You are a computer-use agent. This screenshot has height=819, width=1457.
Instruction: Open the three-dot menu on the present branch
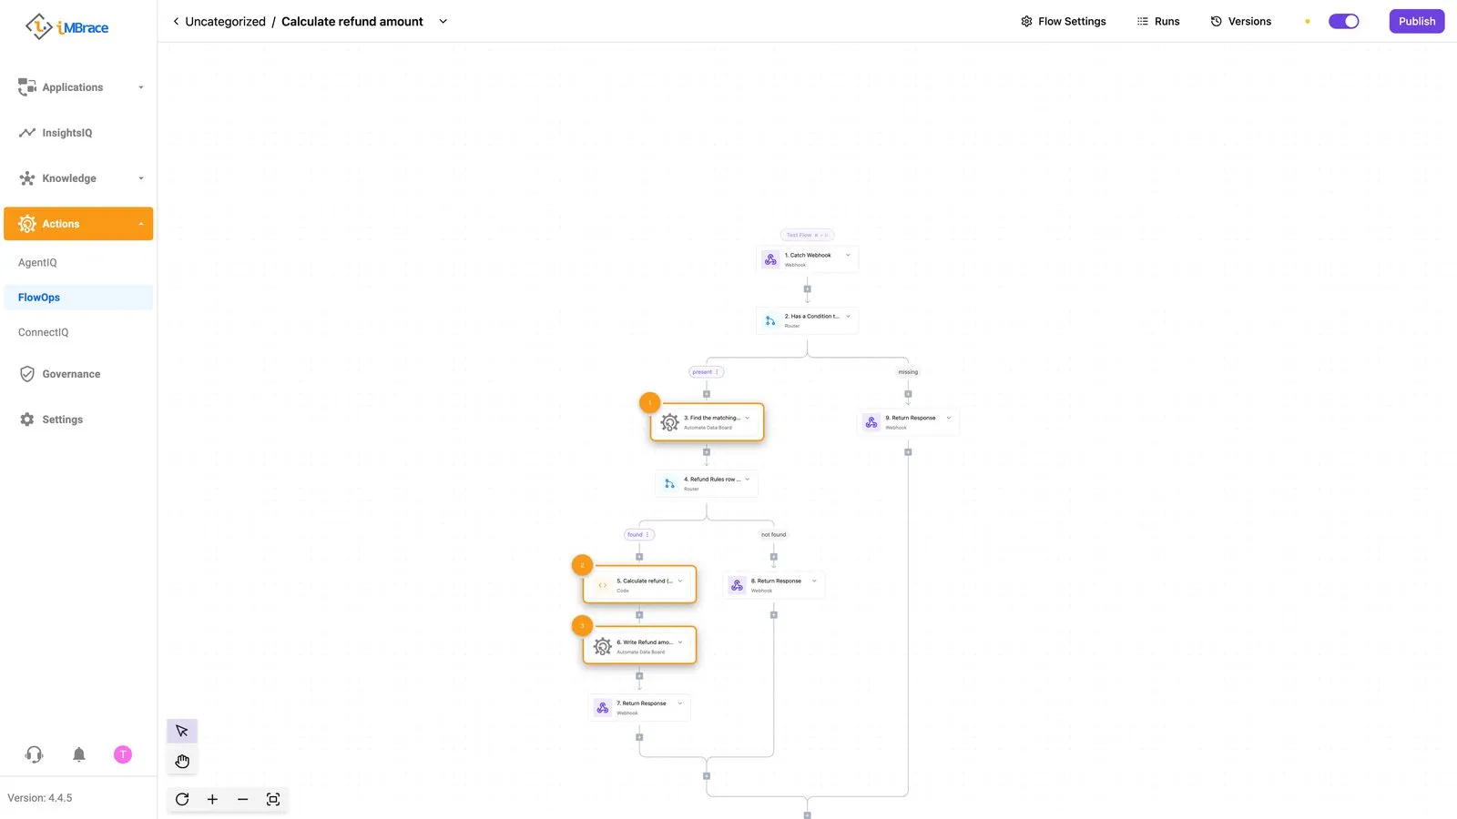point(718,371)
